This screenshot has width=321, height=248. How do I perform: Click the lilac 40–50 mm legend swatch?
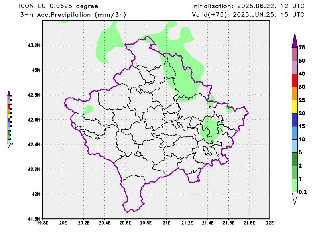click(295, 67)
